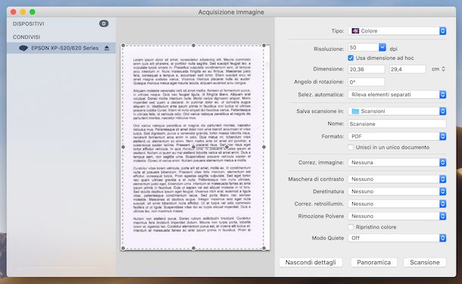Click the Risoluzione value field
Image resolution: width=462 pixels, height=284 pixels.
[364, 48]
